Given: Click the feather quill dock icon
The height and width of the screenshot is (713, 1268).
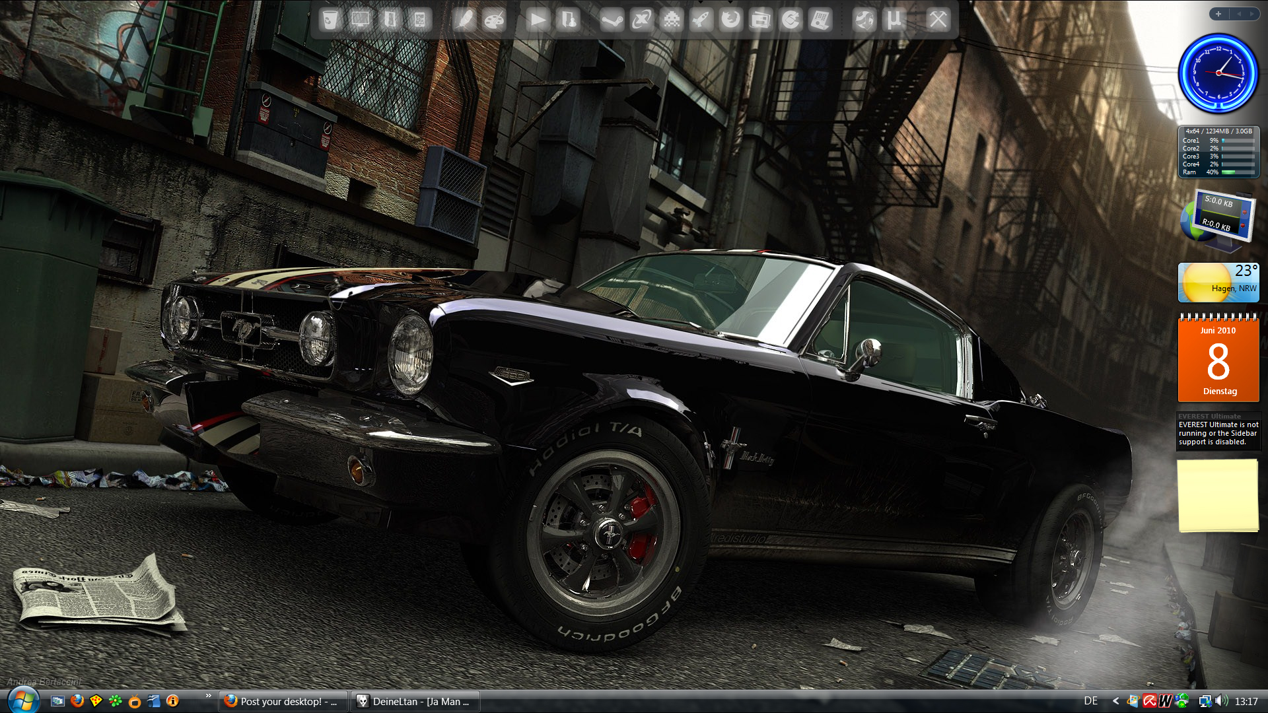Looking at the screenshot, I should pos(464,20).
